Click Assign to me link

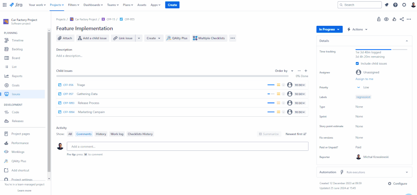[x=364, y=79]
